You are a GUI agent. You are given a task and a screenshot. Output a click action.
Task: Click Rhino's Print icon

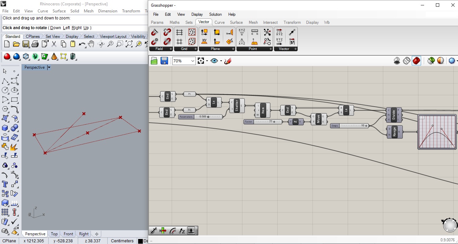(35, 44)
